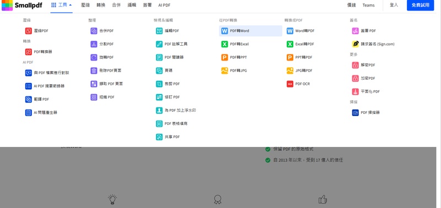Select 為 PDF 加上浮水印 watermark tool

coord(176,110)
